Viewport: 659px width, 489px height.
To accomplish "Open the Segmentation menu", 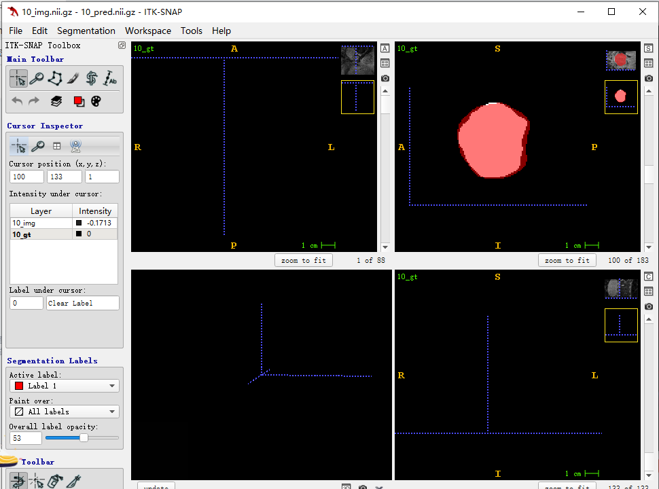I will pyautogui.click(x=86, y=31).
